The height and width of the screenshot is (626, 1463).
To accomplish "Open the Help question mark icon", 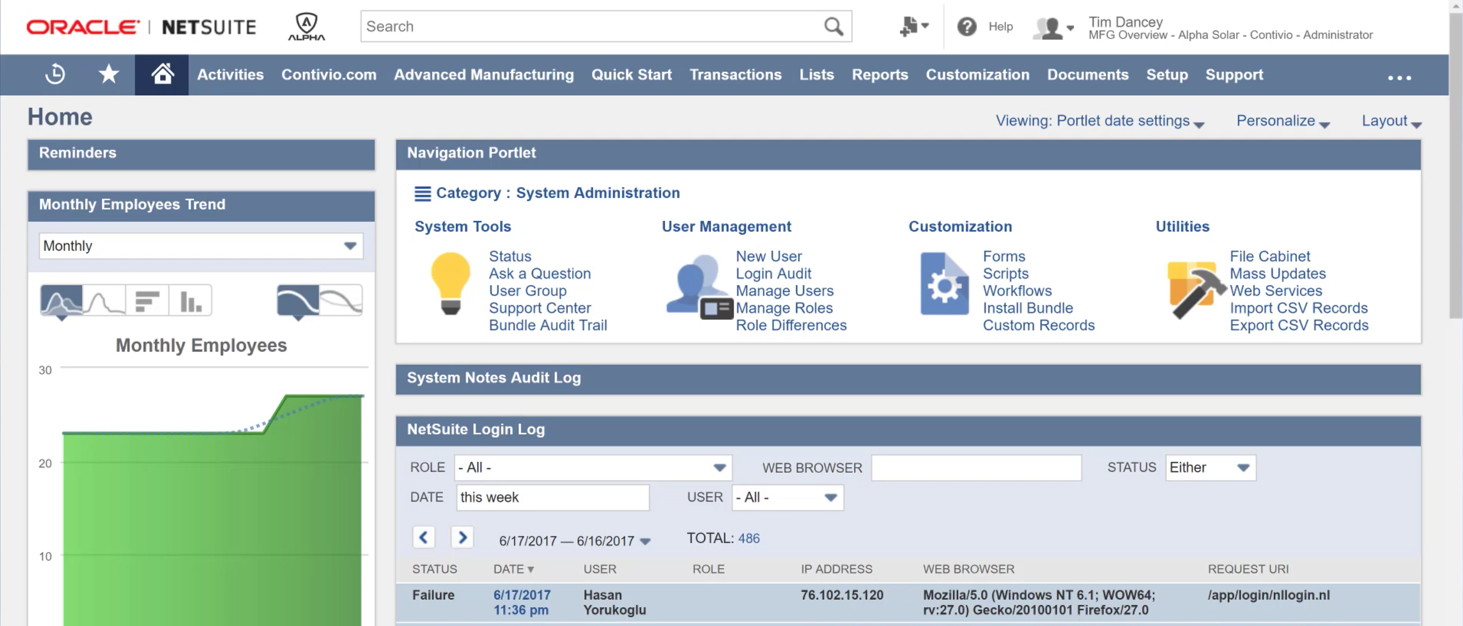I will [967, 26].
